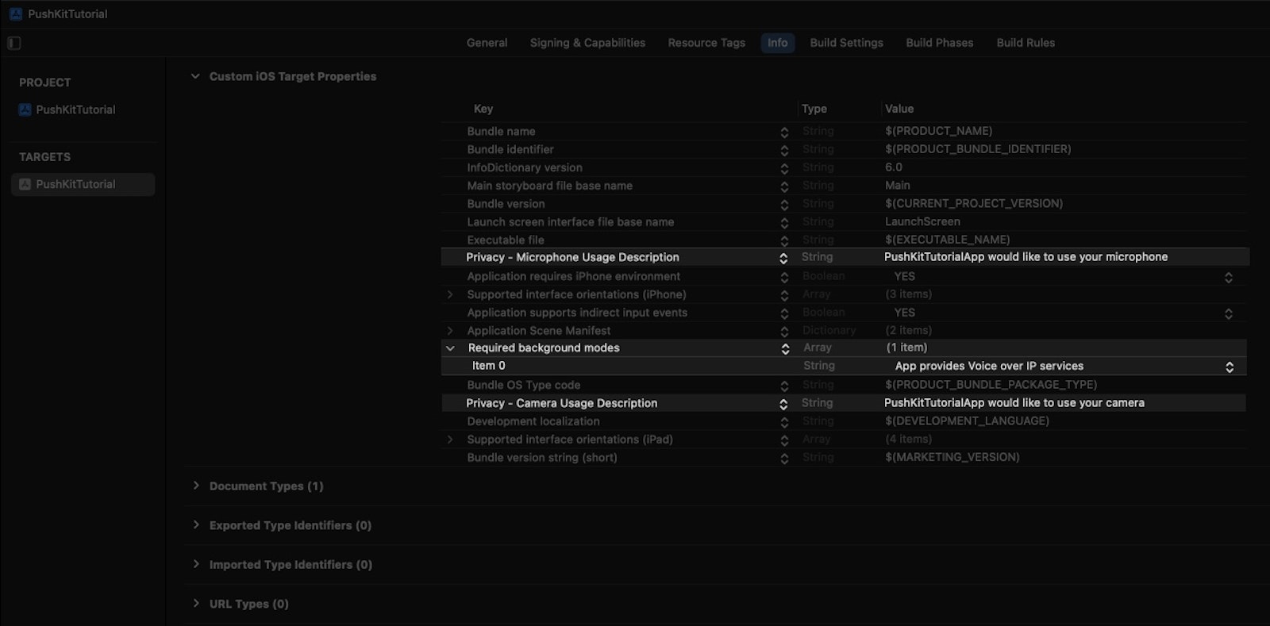Expand the URL Types section
The image size is (1270, 626).
click(196, 604)
